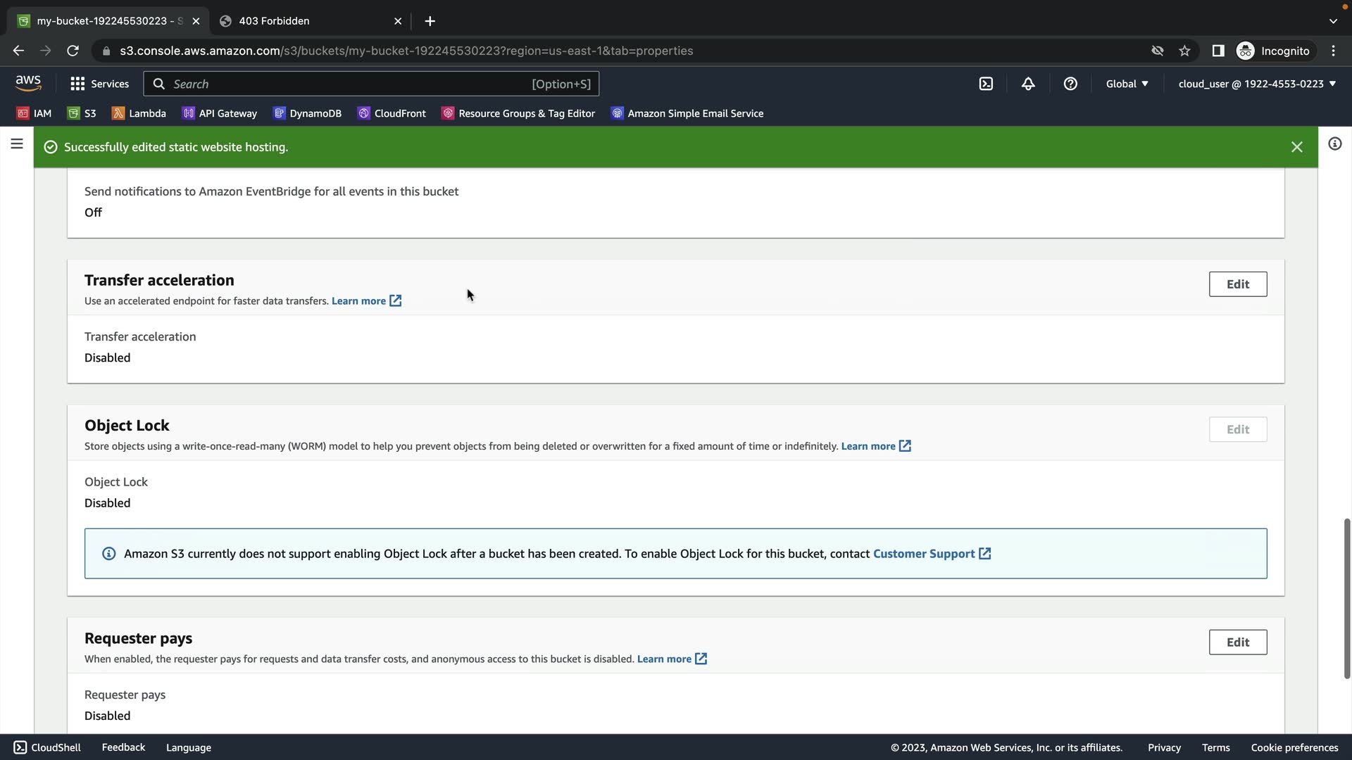Open CloudFront from the favorites bar
This screenshot has width=1352, height=760.
point(392,113)
